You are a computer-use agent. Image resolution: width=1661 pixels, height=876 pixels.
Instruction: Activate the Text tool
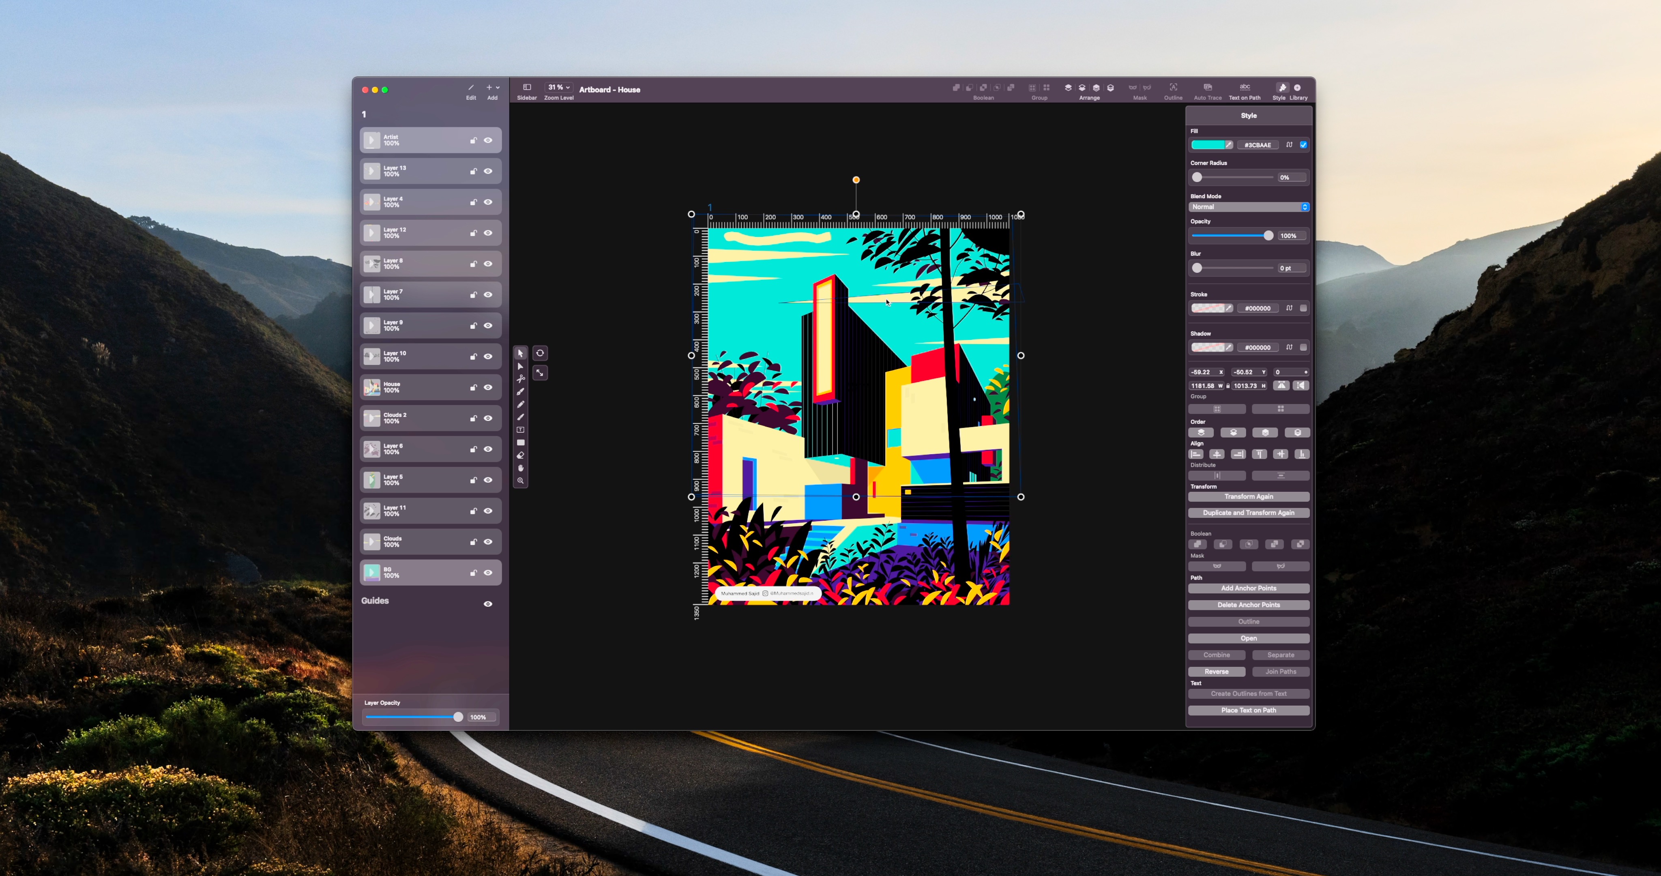pos(520,429)
